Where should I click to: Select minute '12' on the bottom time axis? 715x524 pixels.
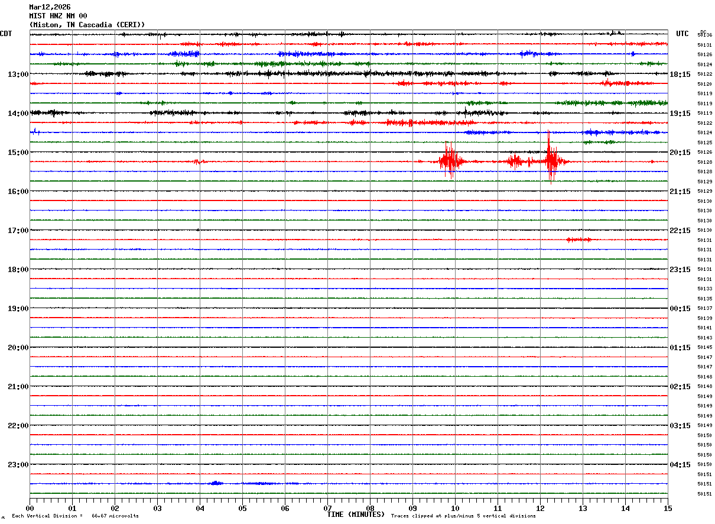click(540, 508)
